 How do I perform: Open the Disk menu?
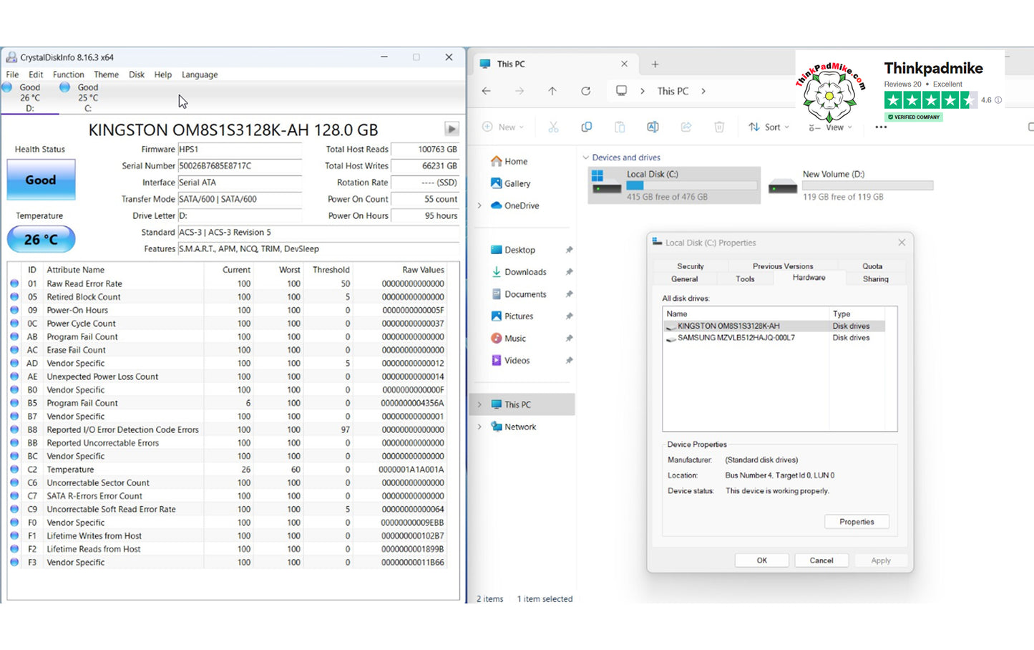pos(137,74)
